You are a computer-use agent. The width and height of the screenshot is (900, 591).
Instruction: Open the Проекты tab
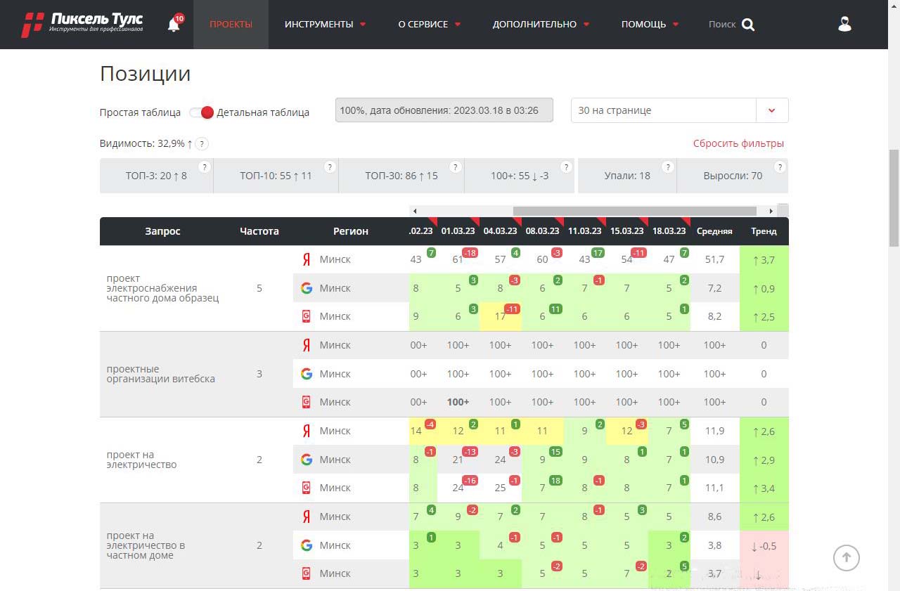pos(231,25)
